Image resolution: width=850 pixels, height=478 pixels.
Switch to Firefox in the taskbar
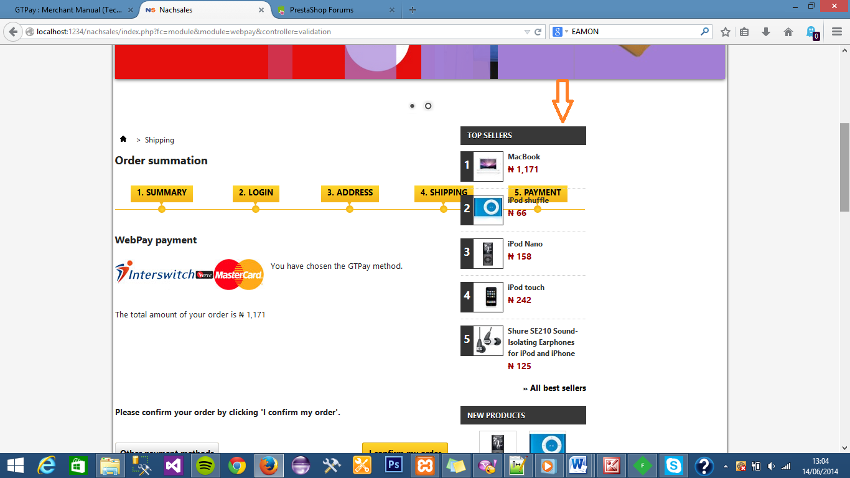point(268,466)
